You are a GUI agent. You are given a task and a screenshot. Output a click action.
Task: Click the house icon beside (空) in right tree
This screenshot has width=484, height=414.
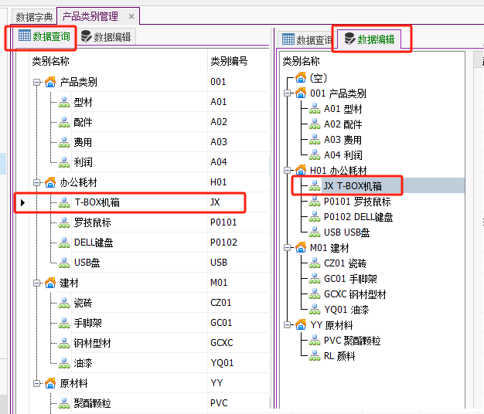301,77
